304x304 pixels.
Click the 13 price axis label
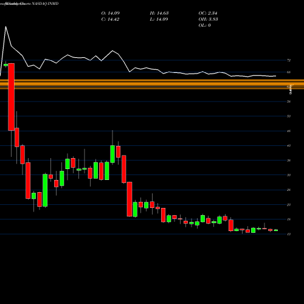[x=289, y=234]
